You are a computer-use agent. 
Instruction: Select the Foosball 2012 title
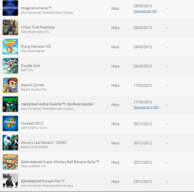32,123
